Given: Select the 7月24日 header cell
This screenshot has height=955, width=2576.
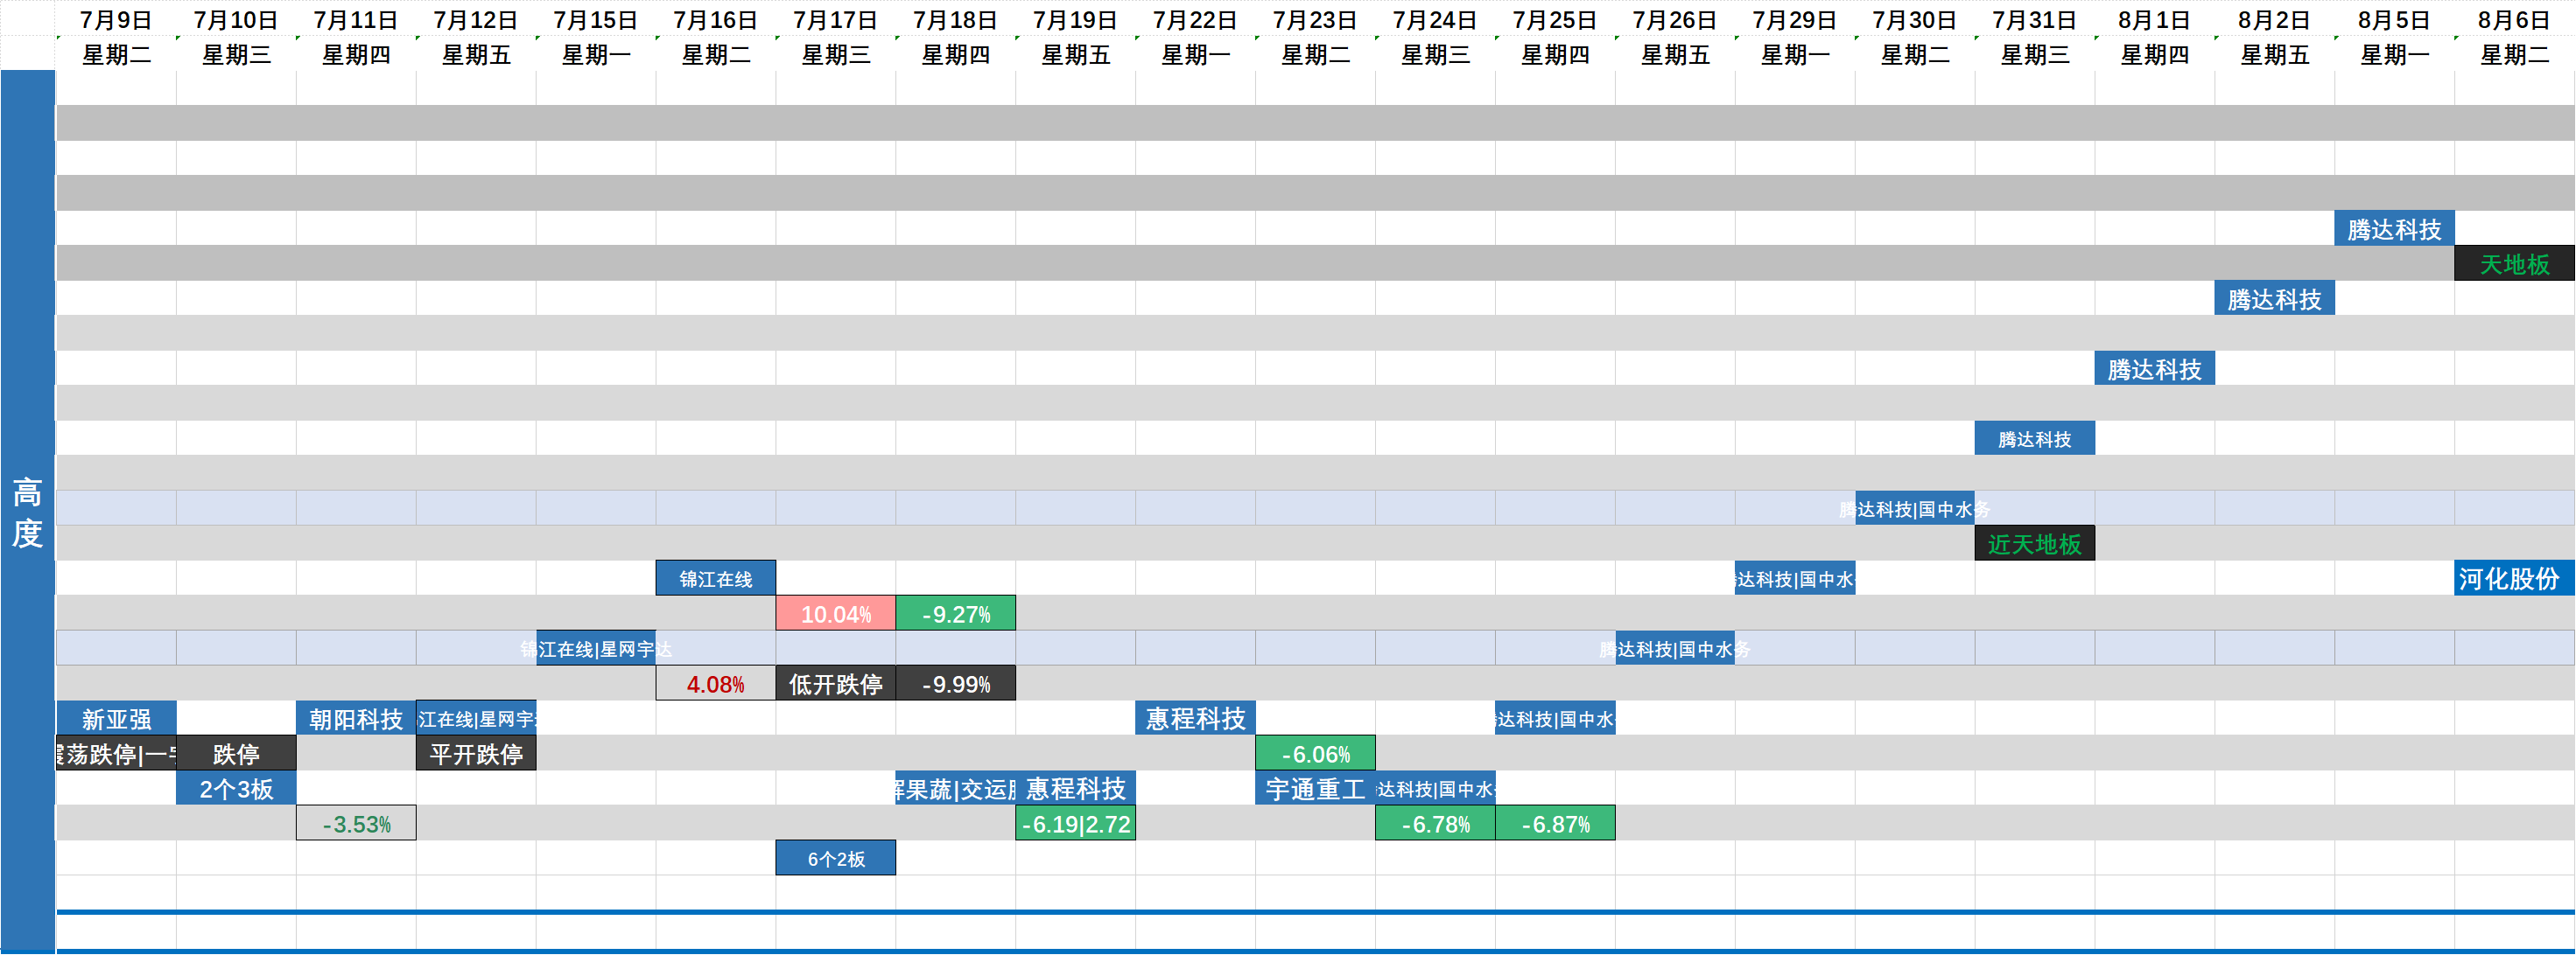Looking at the screenshot, I should pos(1436,19).
